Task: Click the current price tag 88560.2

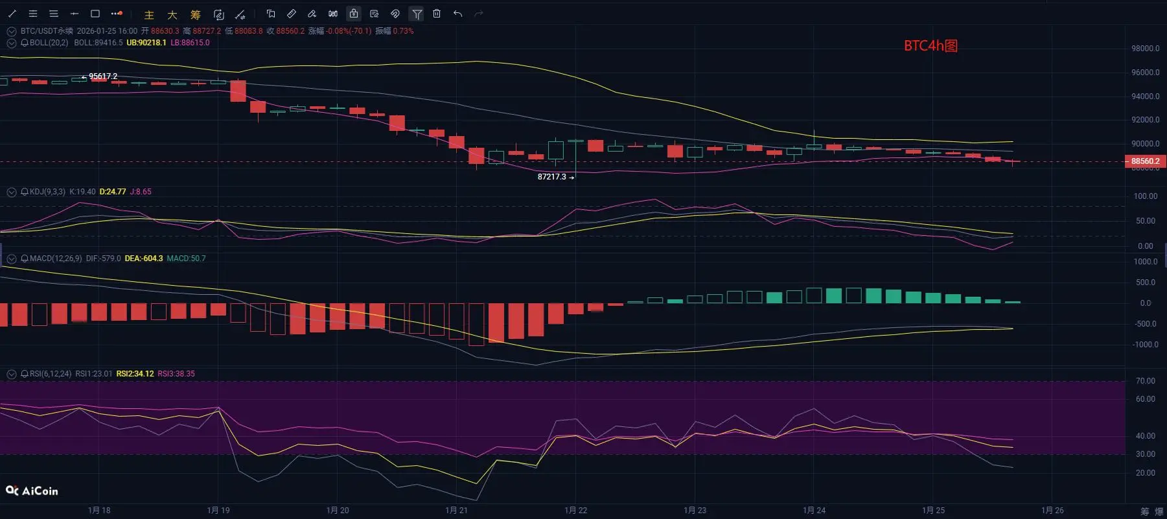Action: [x=1145, y=161]
